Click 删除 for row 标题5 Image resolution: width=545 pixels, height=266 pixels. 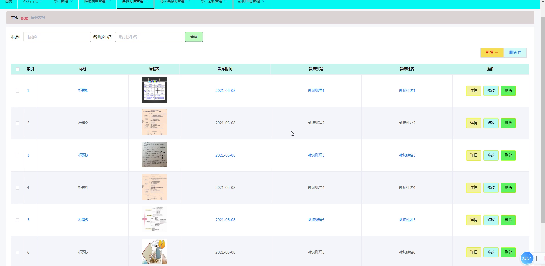tap(508, 220)
